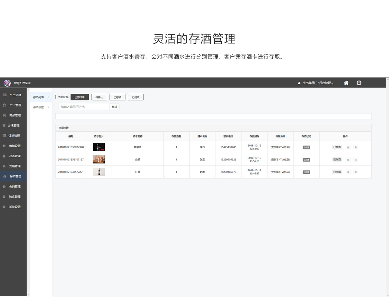
Task: Open 充值管理 via its gift icon
Action: pos(4,166)
